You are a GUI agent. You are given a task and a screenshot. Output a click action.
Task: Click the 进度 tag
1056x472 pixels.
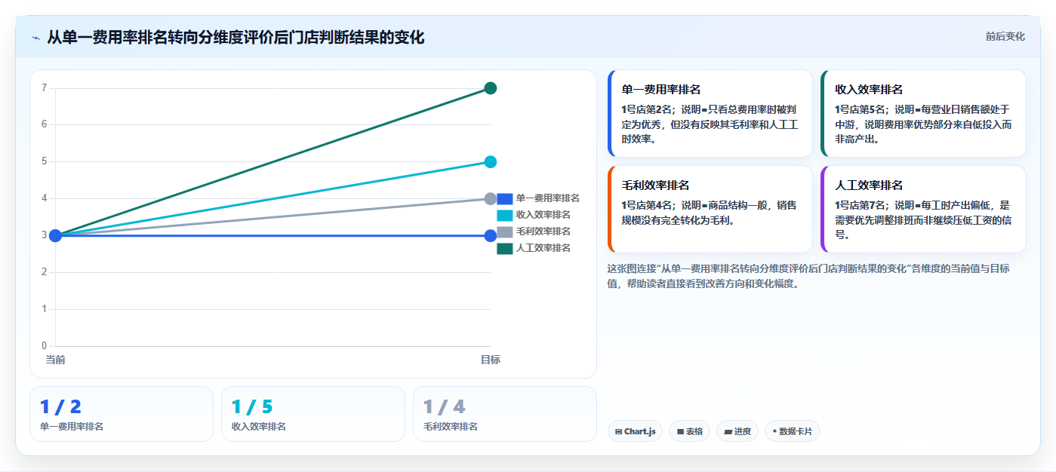737,431
